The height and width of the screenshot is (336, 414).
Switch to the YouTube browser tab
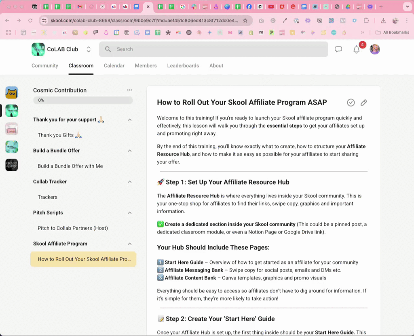(271, 7)
